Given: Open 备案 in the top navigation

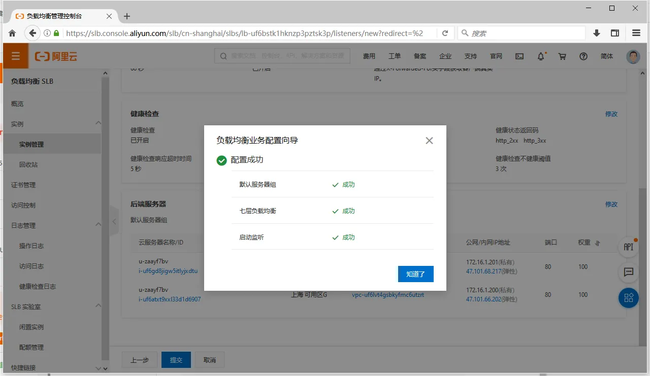Looking at the screenshot, I should pyautogui.click(x=420, y=56).
